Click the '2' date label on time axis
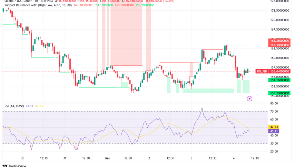Viewport: 294px width, 167px height. (149, 158)
